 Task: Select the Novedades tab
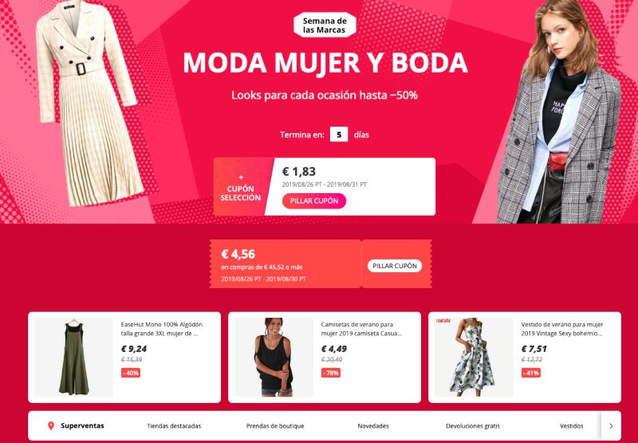[x=373, y=426]
